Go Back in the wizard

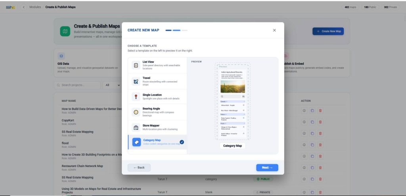139,167
